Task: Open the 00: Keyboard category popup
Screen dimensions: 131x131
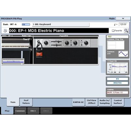Action: (61, 25)
